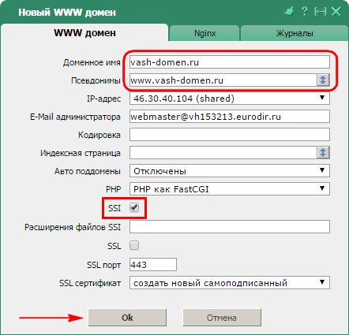Viewport: 349px width, 335px height.
Task: Switch to the Журналы tab
Action: [295, 33]
